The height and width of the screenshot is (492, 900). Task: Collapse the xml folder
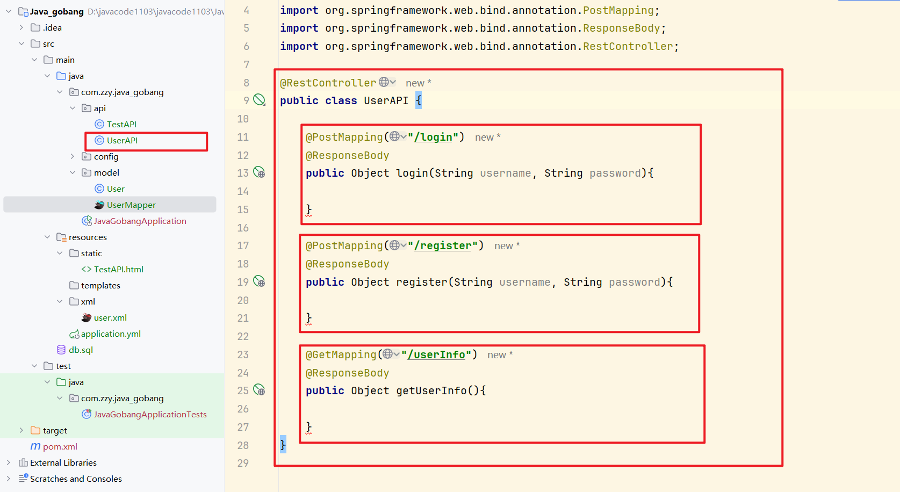(x=60, y=301)
